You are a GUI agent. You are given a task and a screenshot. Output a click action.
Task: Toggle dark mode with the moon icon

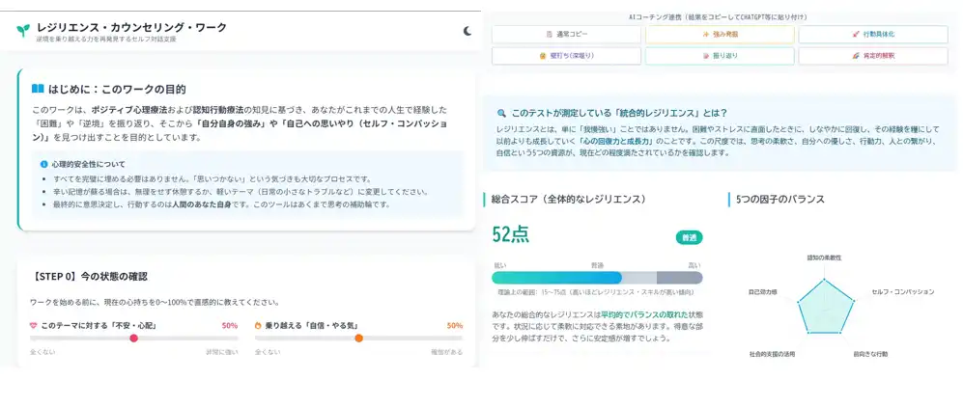click(467, 31)
